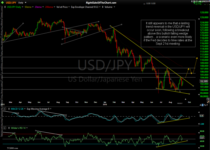Click the RightSideOfTheChart.com title text
210x150 pixels.
click(101, 3)
